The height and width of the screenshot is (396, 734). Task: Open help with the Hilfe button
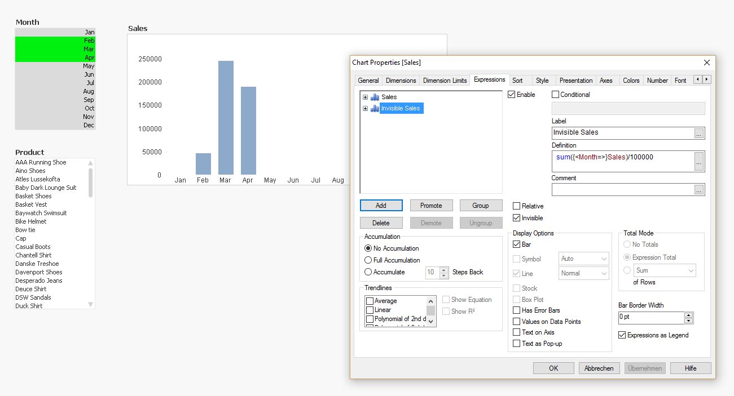click(691, 368)
